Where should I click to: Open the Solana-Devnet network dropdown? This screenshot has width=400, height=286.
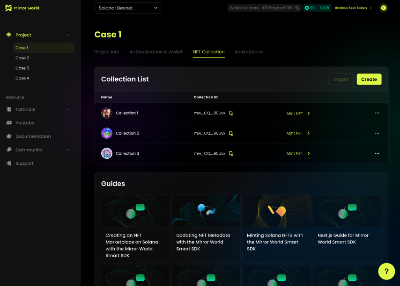(x=128, y=8)
